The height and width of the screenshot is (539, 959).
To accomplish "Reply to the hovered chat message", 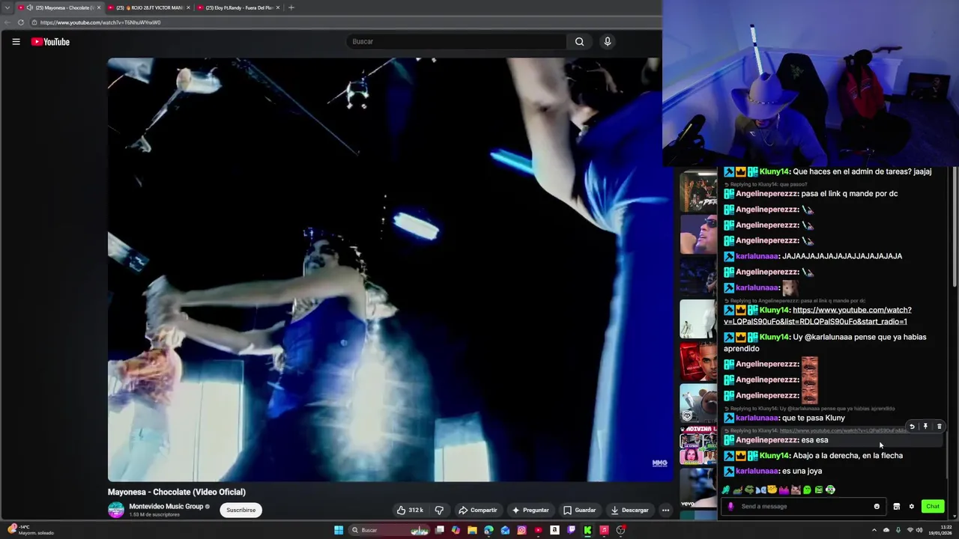I will [912, 427].
